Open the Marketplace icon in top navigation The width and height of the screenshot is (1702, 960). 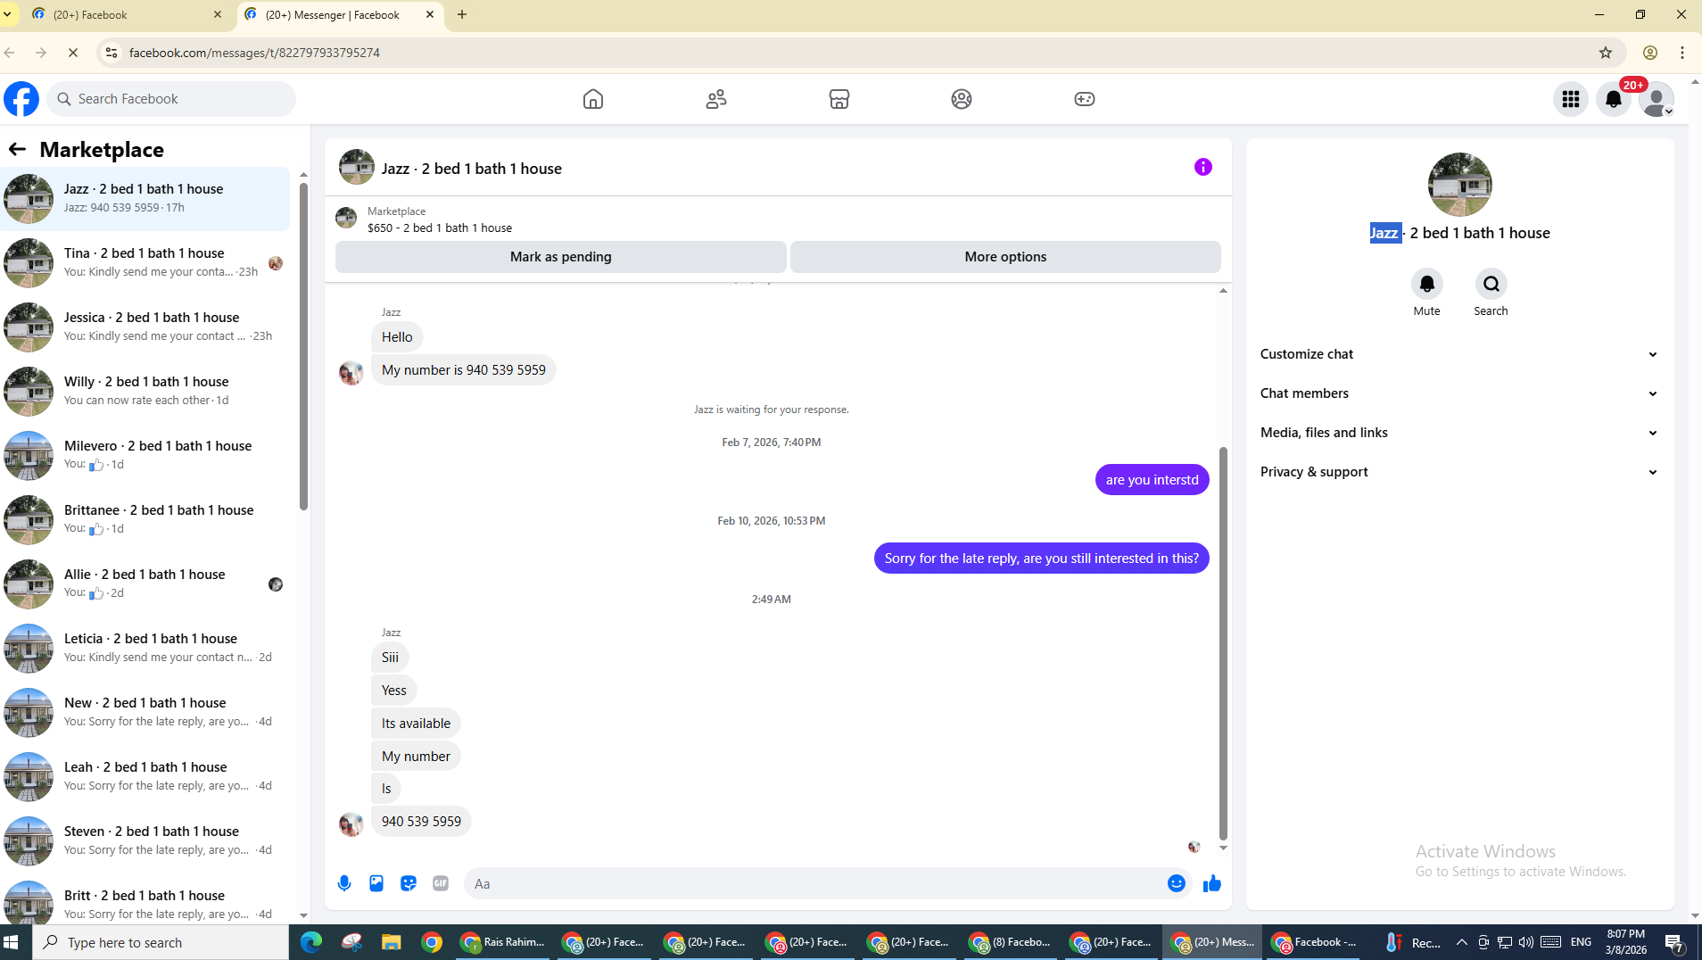tap(839, 99)
